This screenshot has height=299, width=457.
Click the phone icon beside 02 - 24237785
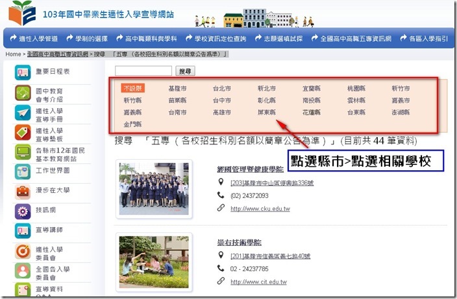point(221,268)
